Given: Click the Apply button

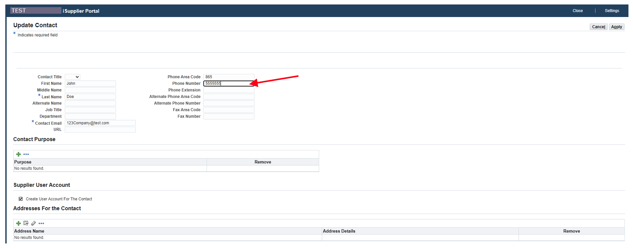Looking at the screenshot, I should pyautogui.click(x=616, y=27).
